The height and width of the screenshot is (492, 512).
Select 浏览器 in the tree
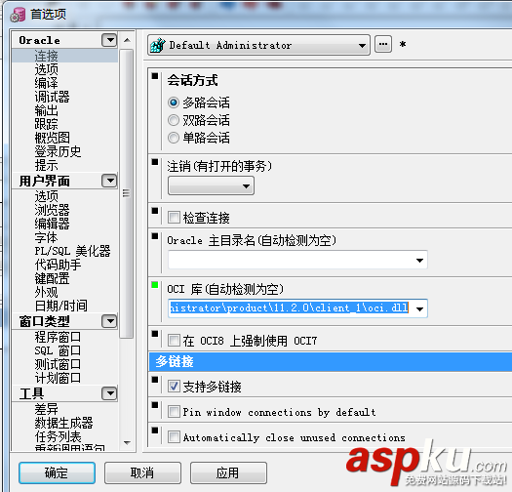coord(53,210)
